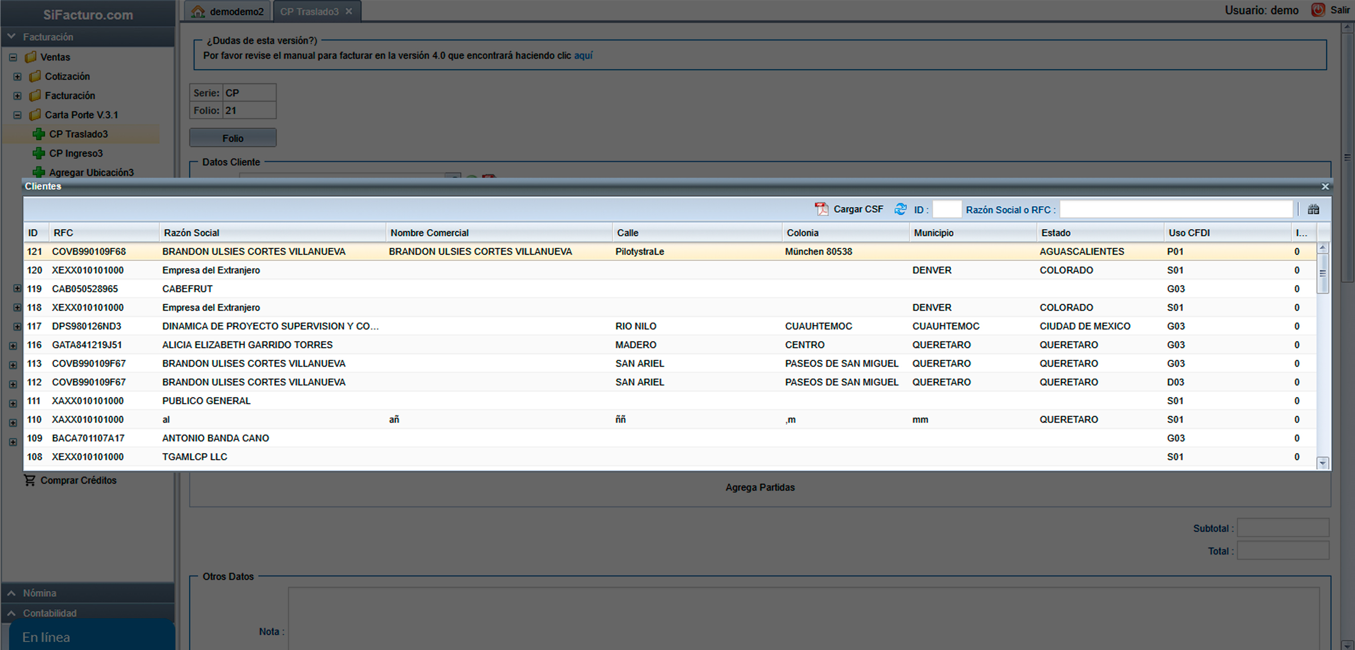This screenshot has height=650, width=1355.
Task: Close the CP Traslado3 tab
Action: pyautogui.click(x=349, y=12)
